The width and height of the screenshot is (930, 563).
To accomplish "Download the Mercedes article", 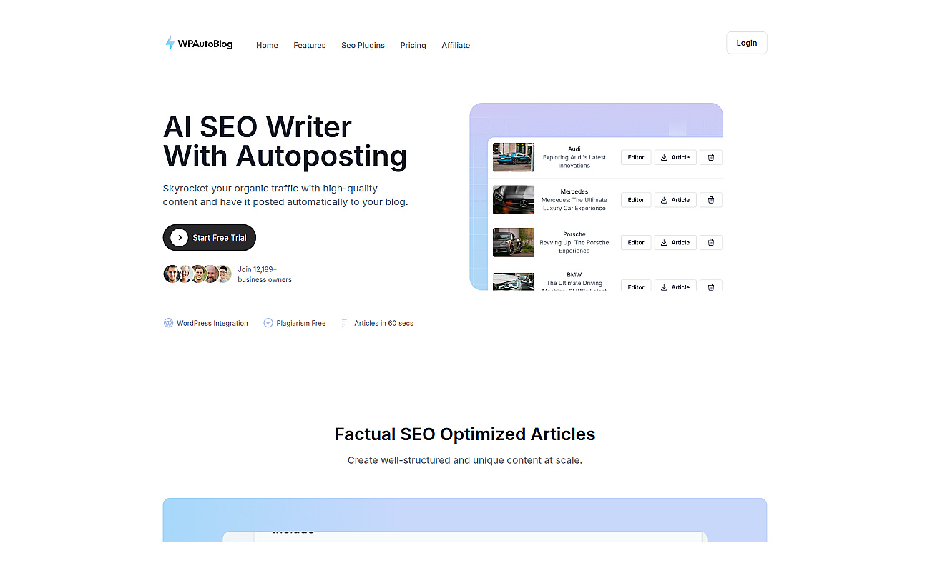I will click(x=676, y=200).
